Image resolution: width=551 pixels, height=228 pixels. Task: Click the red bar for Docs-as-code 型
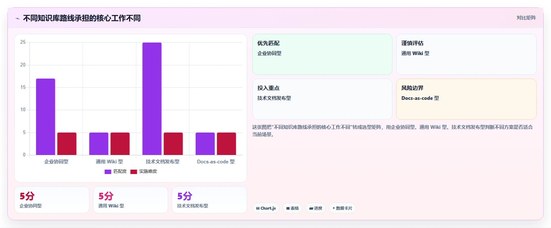click(x=227, y=144)
